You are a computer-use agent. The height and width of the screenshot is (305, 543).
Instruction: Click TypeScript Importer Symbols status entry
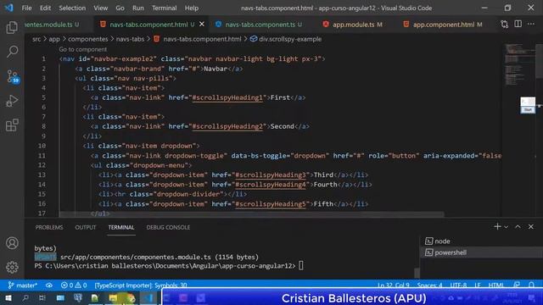click(x=141, y=286)
